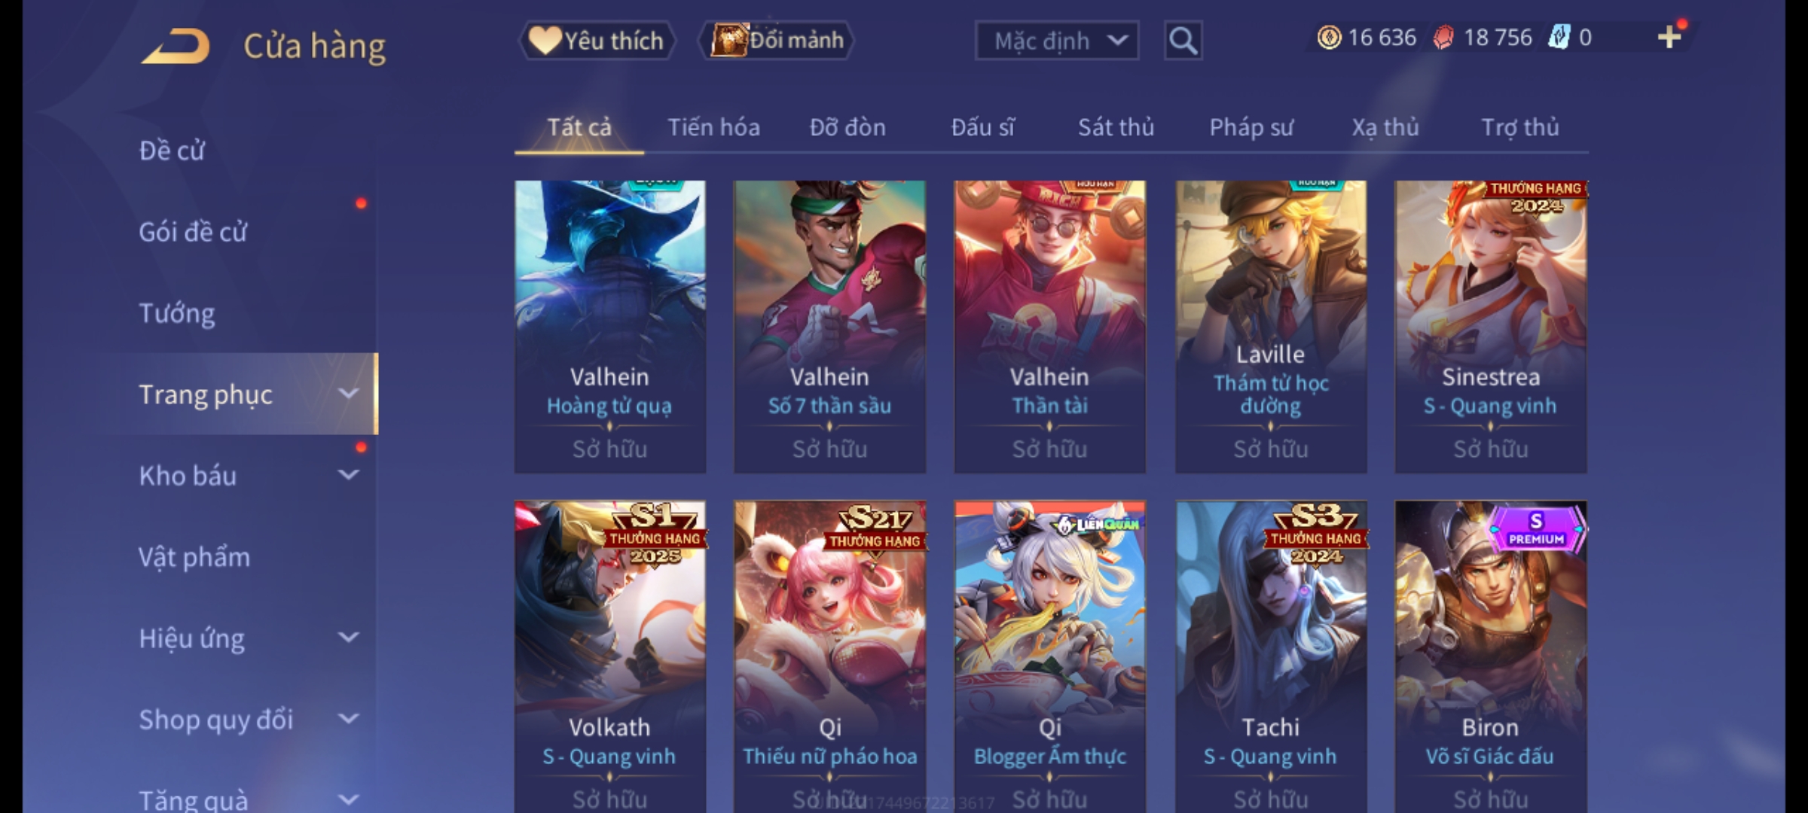
Task: Open Đổi mảnh fragment exchange button
Action: point(776,41)
